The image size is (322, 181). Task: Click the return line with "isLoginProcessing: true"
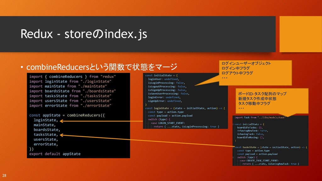click(x=186, y=127)
